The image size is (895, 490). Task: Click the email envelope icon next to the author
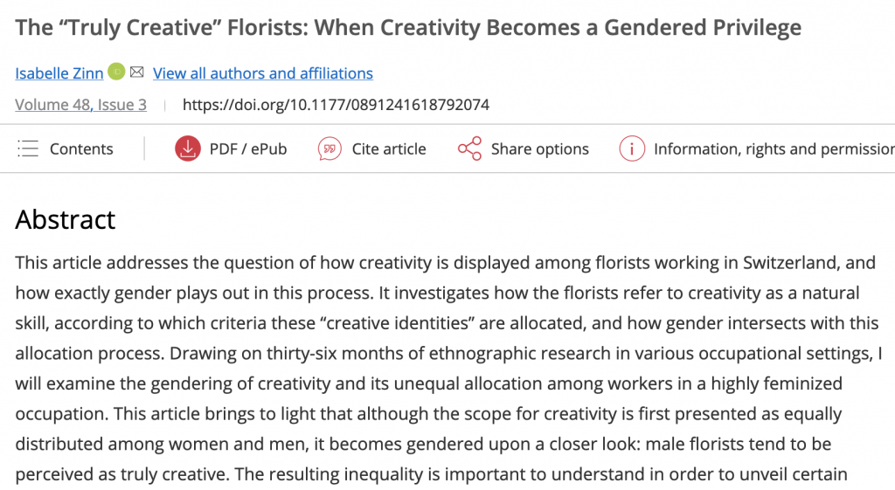pyautogui.click(x=136, y=72)
